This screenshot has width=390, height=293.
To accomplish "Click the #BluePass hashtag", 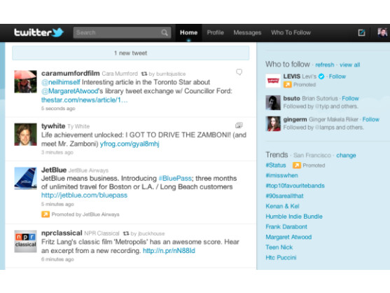I will [x=175, y=179].
